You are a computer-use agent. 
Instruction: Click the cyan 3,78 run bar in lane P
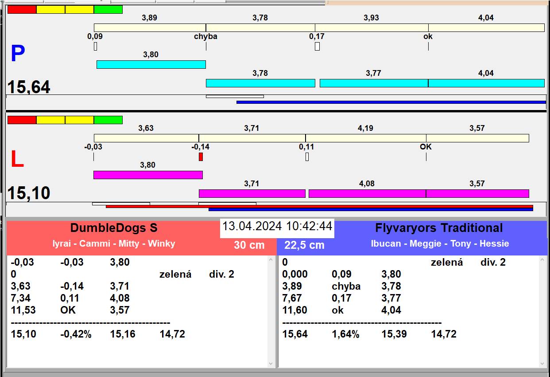click(x=260, y=83)
